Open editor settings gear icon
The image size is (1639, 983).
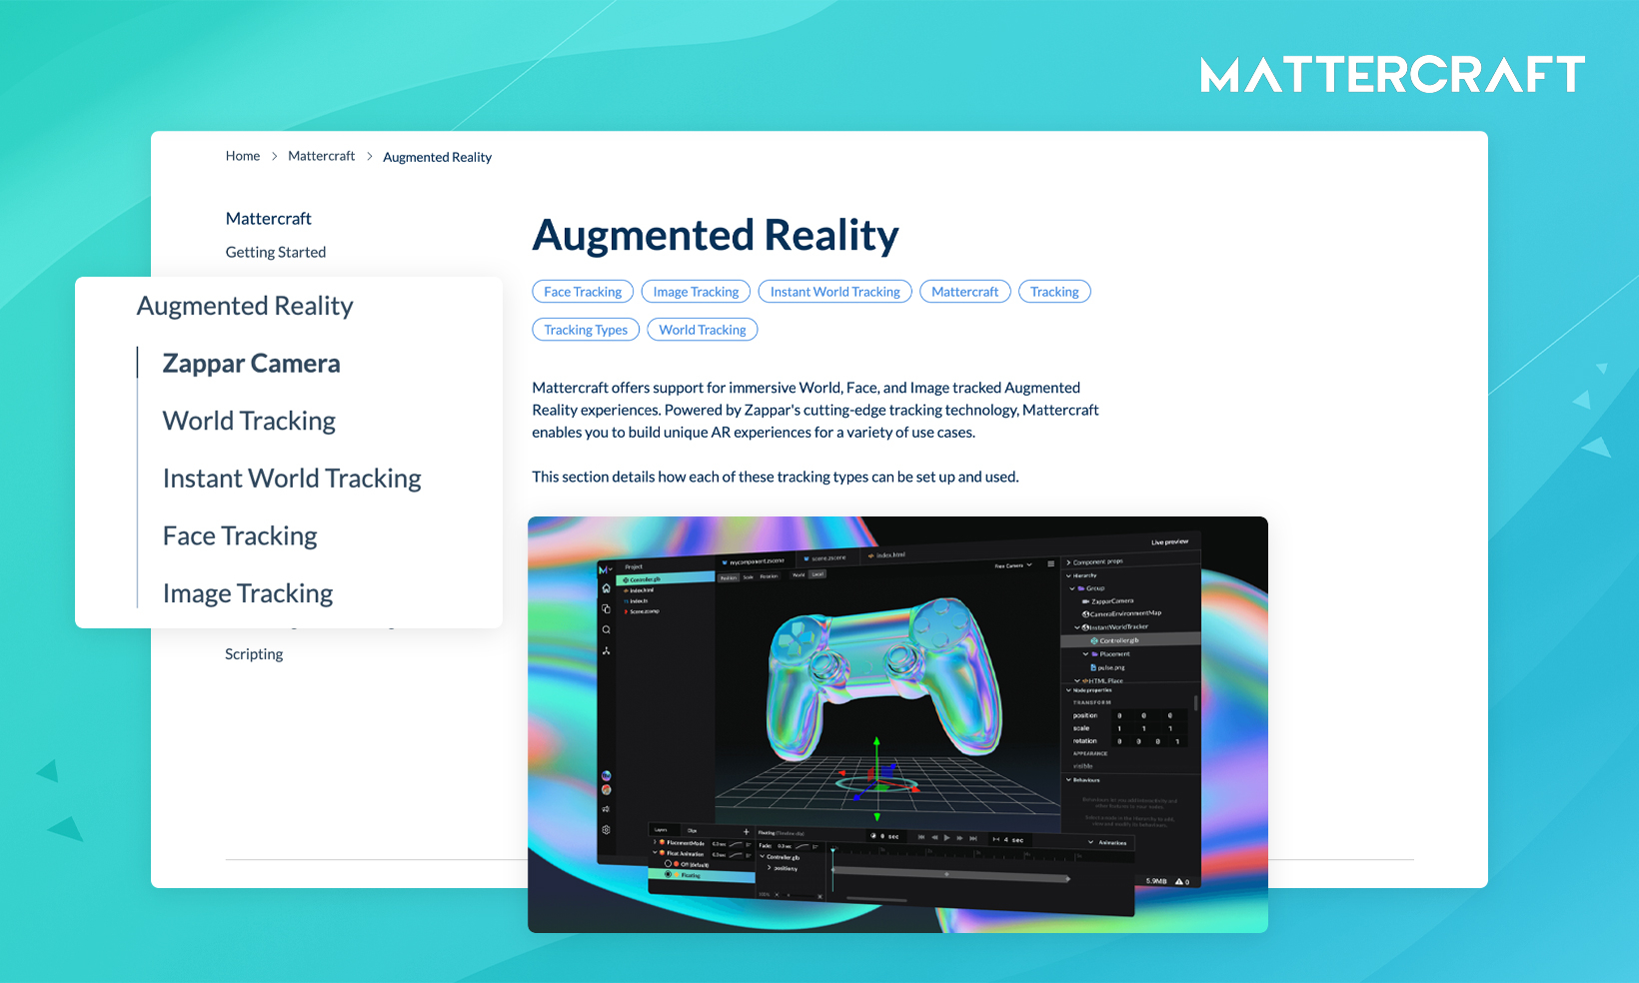click(606, 830)
